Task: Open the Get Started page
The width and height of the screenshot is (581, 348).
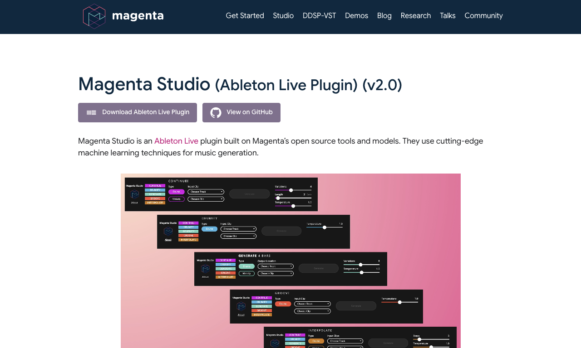Action: click(245, 16)
